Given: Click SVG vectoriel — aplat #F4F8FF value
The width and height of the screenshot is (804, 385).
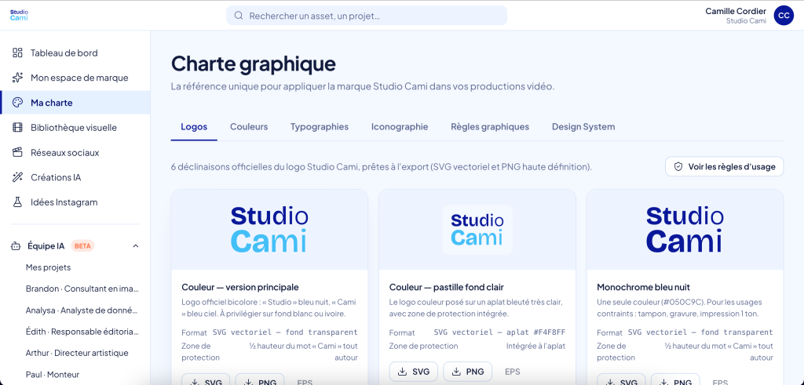Looking at the screenshot, I should point(499,332).
